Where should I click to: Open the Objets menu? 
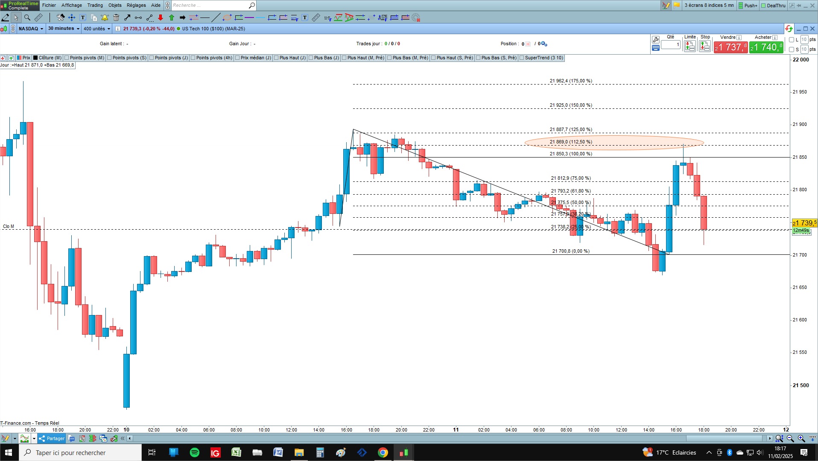[x=115, y=5]
